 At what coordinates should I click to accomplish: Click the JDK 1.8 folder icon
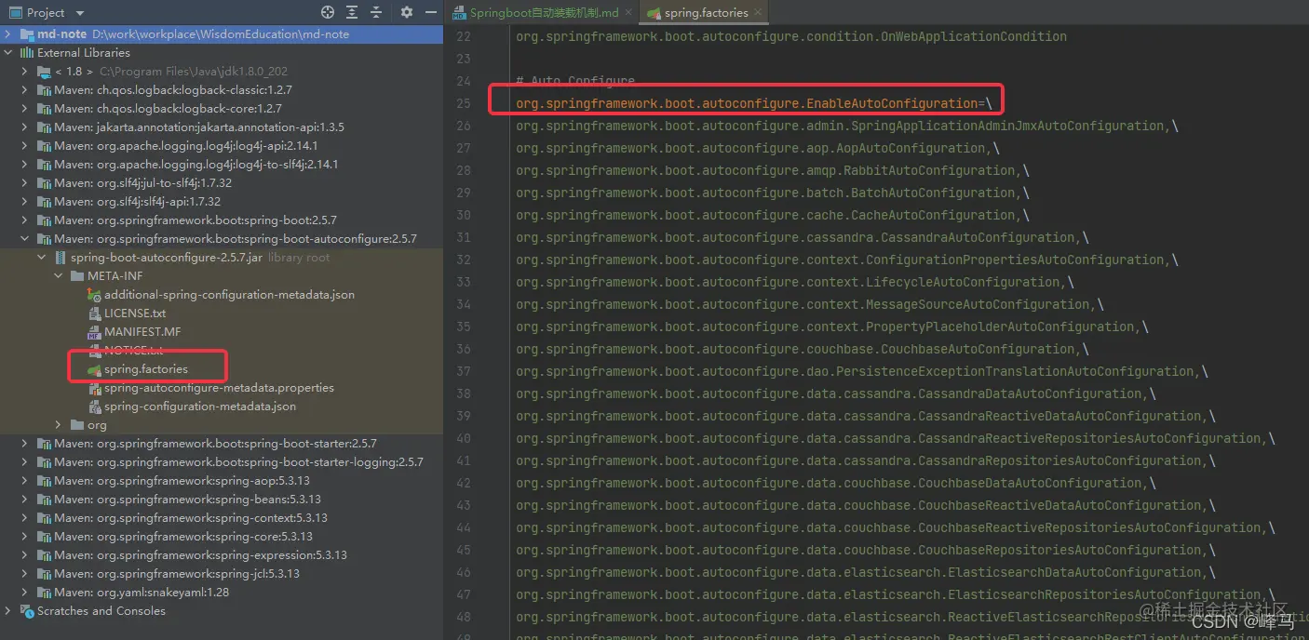coord(43,72)
